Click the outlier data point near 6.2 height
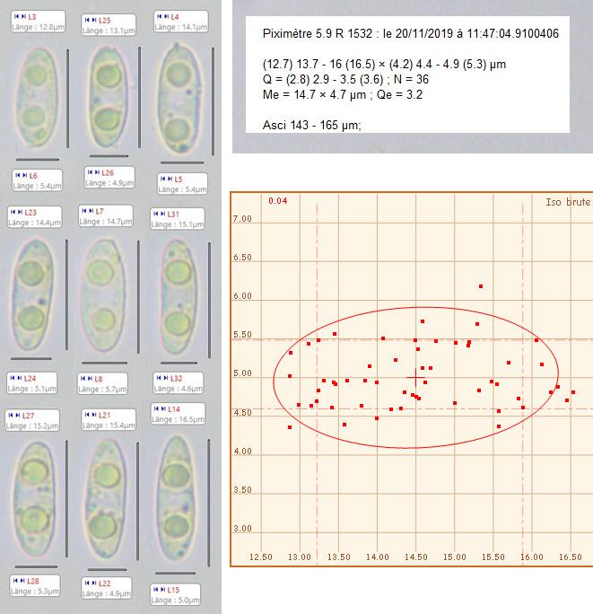 (481, 286)
